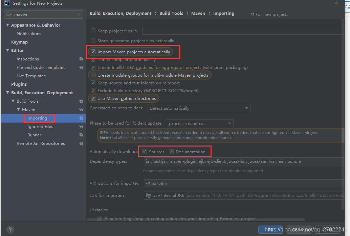Toggle Generate Flex compiler configuration files checkbox
This screenshot has height=236, width=350.
[x=100, y=219]
